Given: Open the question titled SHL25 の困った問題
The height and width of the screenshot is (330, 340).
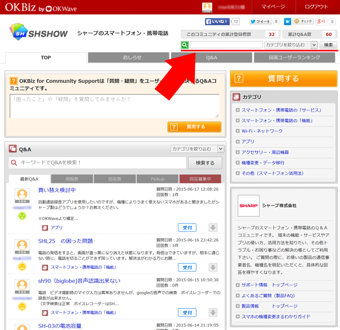Looking at the screenshot, I should tap(65, 241).
